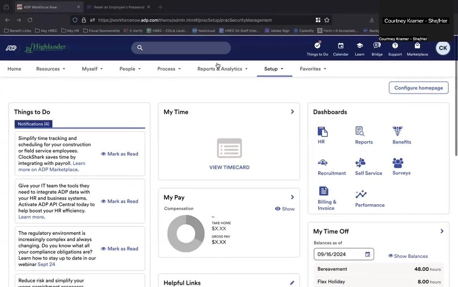Mark API Central notification as read
Viewport: 458px width, 287px height.
click(x=119, y=201)
